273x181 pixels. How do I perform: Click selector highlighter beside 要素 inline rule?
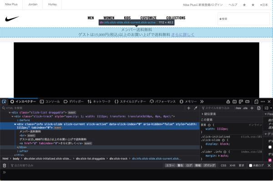click(x=209, y=125)
